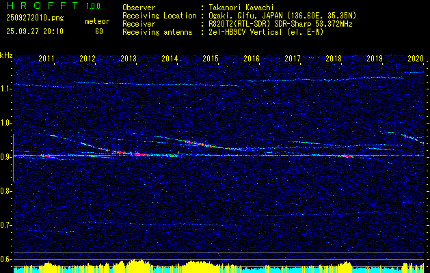The width and height of the screenshot is (430, 273).
Task: Click the 2012 time marker
Action: tap(88, 59)
